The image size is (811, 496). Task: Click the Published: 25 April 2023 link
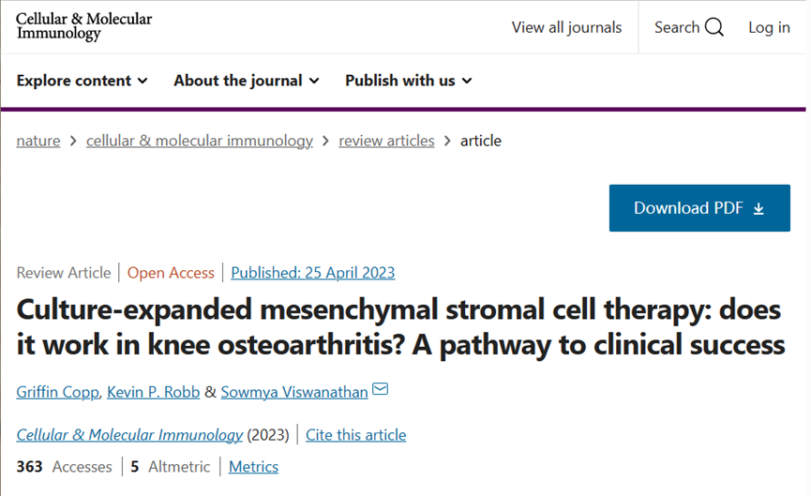click(x=313, y=273)
